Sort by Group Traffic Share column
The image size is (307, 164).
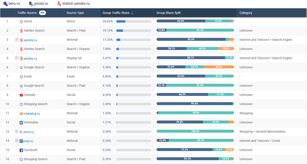132,13
